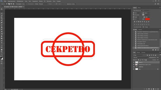The width and height of the screenshot is (161, 90).
Task: Open the language dropdown in Character panel
Action: [x=138, y=27]
